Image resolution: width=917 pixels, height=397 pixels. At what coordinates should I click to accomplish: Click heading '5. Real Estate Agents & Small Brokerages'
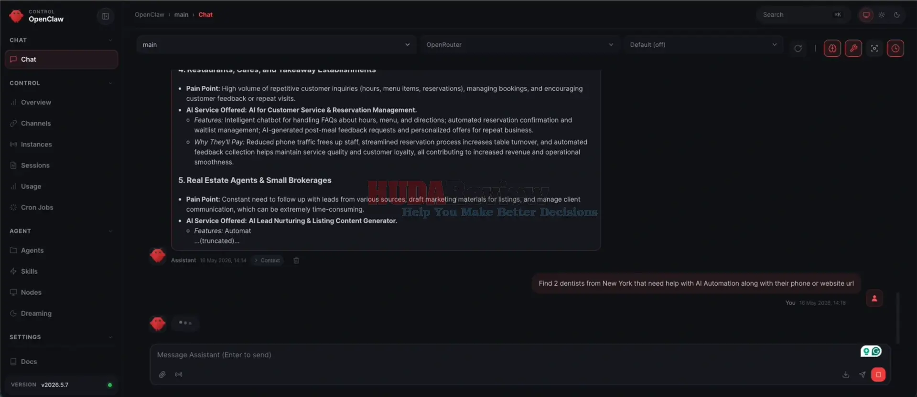click(255, 180)
